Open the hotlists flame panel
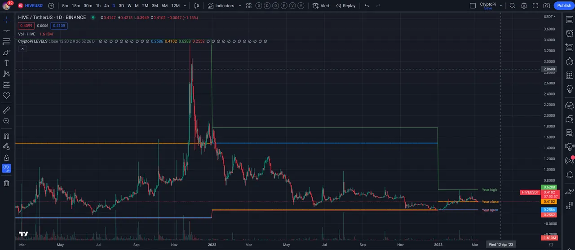575x250 pixels. [569, 61]
